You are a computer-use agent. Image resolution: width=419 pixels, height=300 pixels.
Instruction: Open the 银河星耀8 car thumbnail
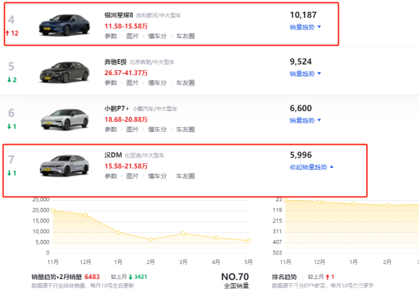point(64,24)
